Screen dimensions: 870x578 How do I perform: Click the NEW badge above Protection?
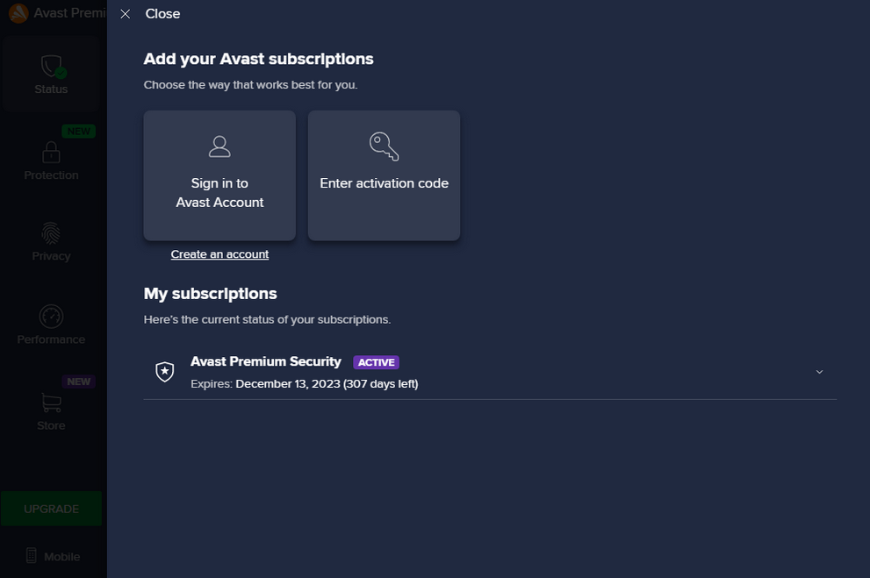[79, 132]
